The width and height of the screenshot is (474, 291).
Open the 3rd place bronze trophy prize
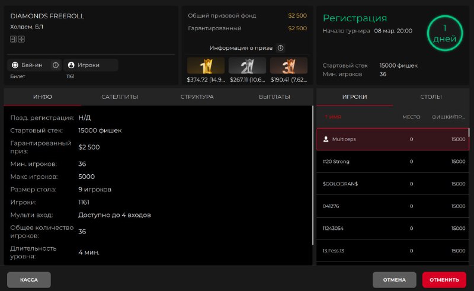[289, 66]
